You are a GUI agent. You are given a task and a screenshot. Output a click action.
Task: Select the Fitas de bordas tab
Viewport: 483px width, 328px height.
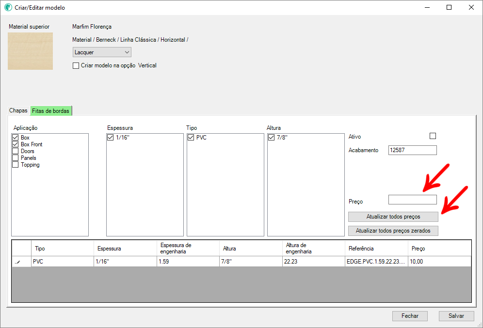pos(50,111)
